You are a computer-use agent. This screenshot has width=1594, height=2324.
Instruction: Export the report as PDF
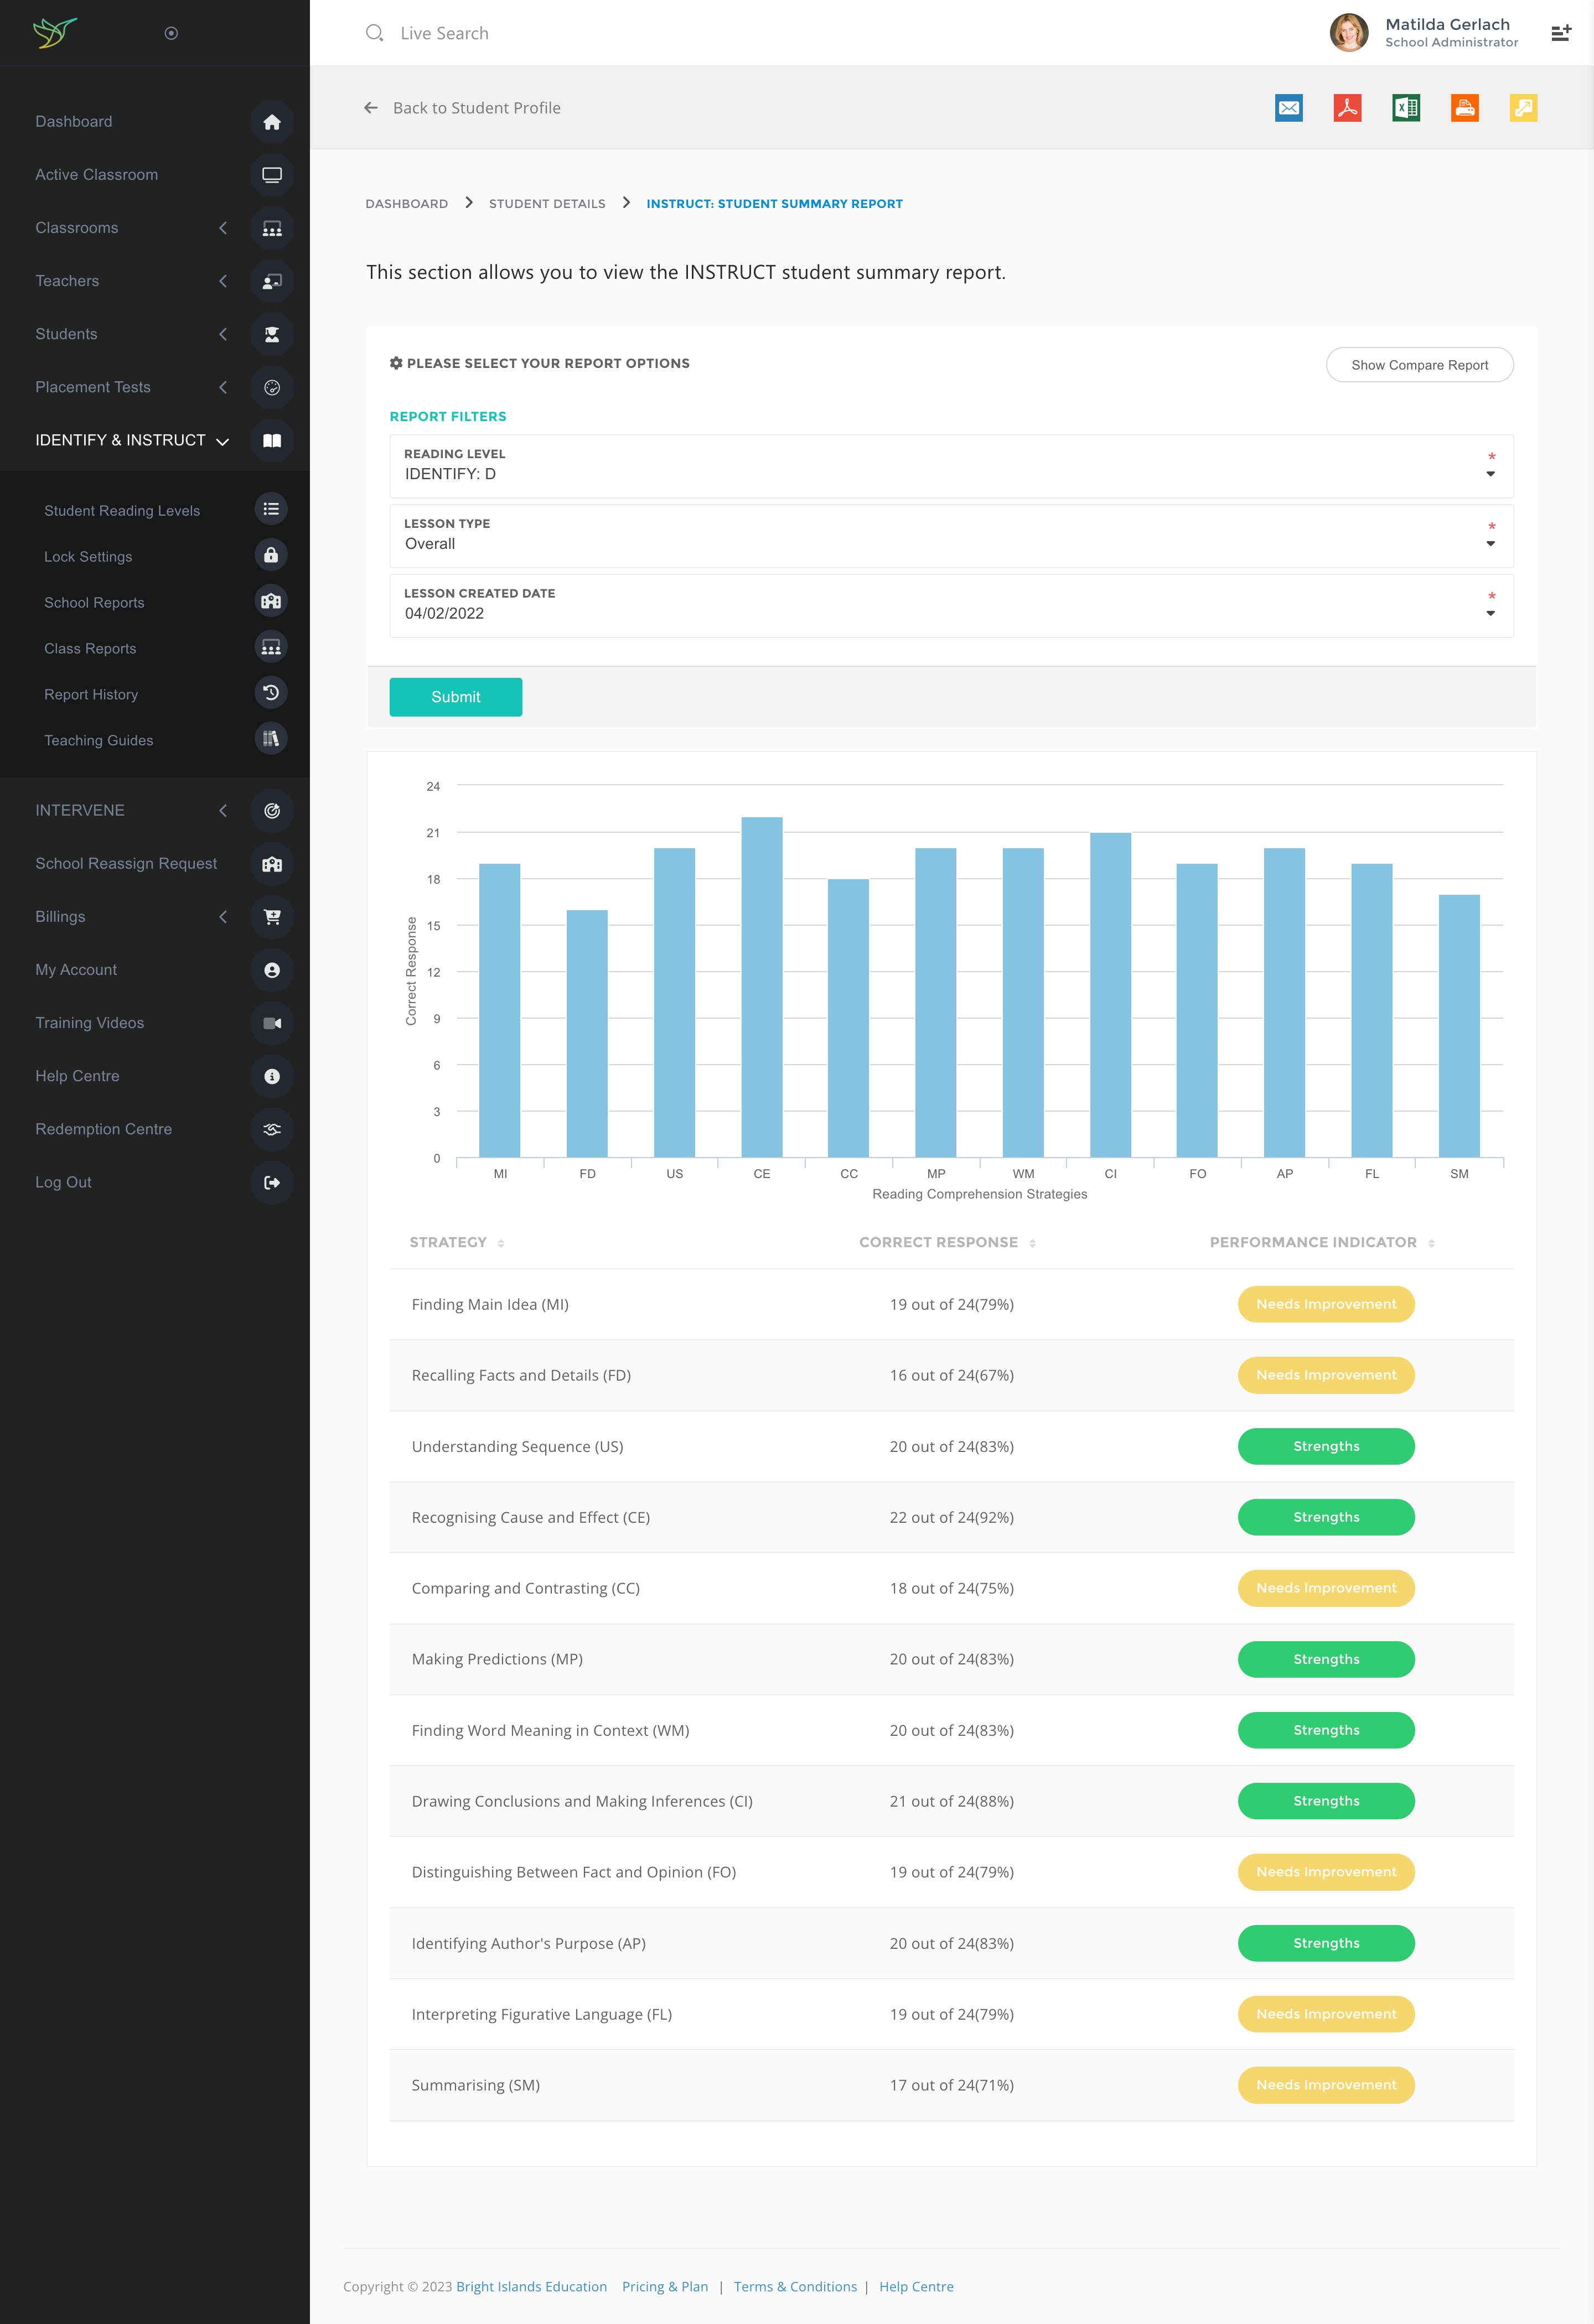coord(1347,108)
